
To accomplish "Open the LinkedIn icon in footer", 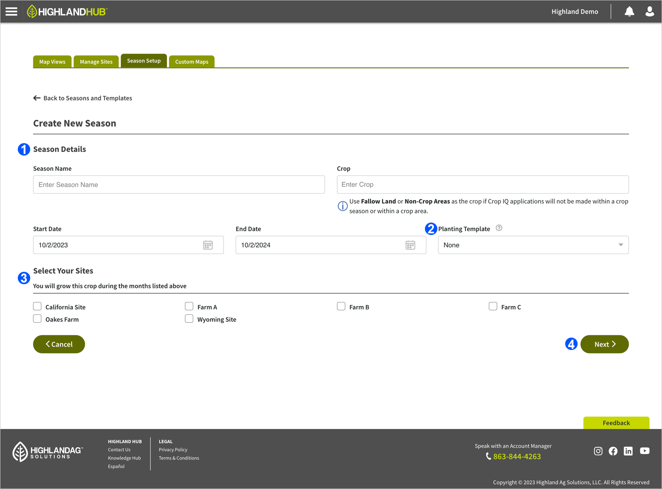I will pyautogui.click(x=628, y=451).
